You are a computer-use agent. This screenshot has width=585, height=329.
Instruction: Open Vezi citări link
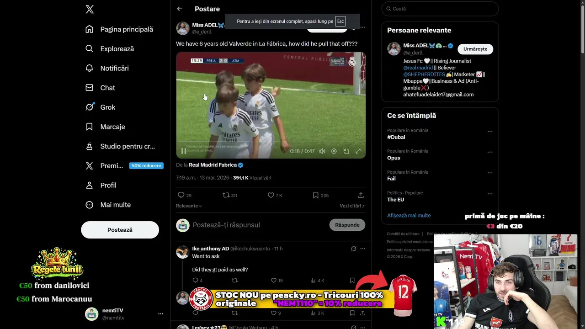(352, 206)
